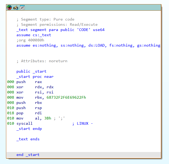
Task: Select the push rax instruction
Action: pyautogui.click(x=29, y=82)
